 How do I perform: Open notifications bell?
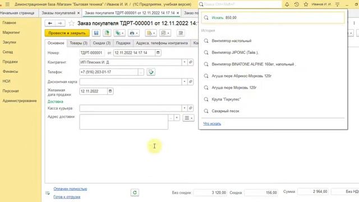[x=287, y=4]
